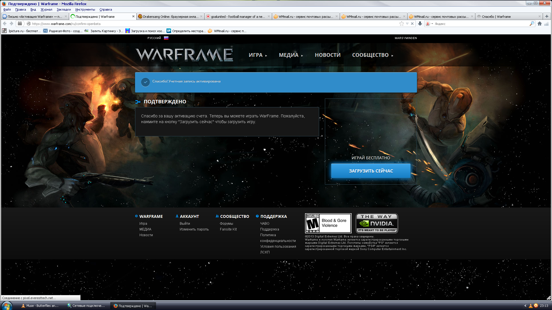
Task: Bookmark this page with star icon
Action: point(401,24)
